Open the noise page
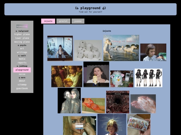The width and height of the screenshot is (181, 135). pos(22,74)
